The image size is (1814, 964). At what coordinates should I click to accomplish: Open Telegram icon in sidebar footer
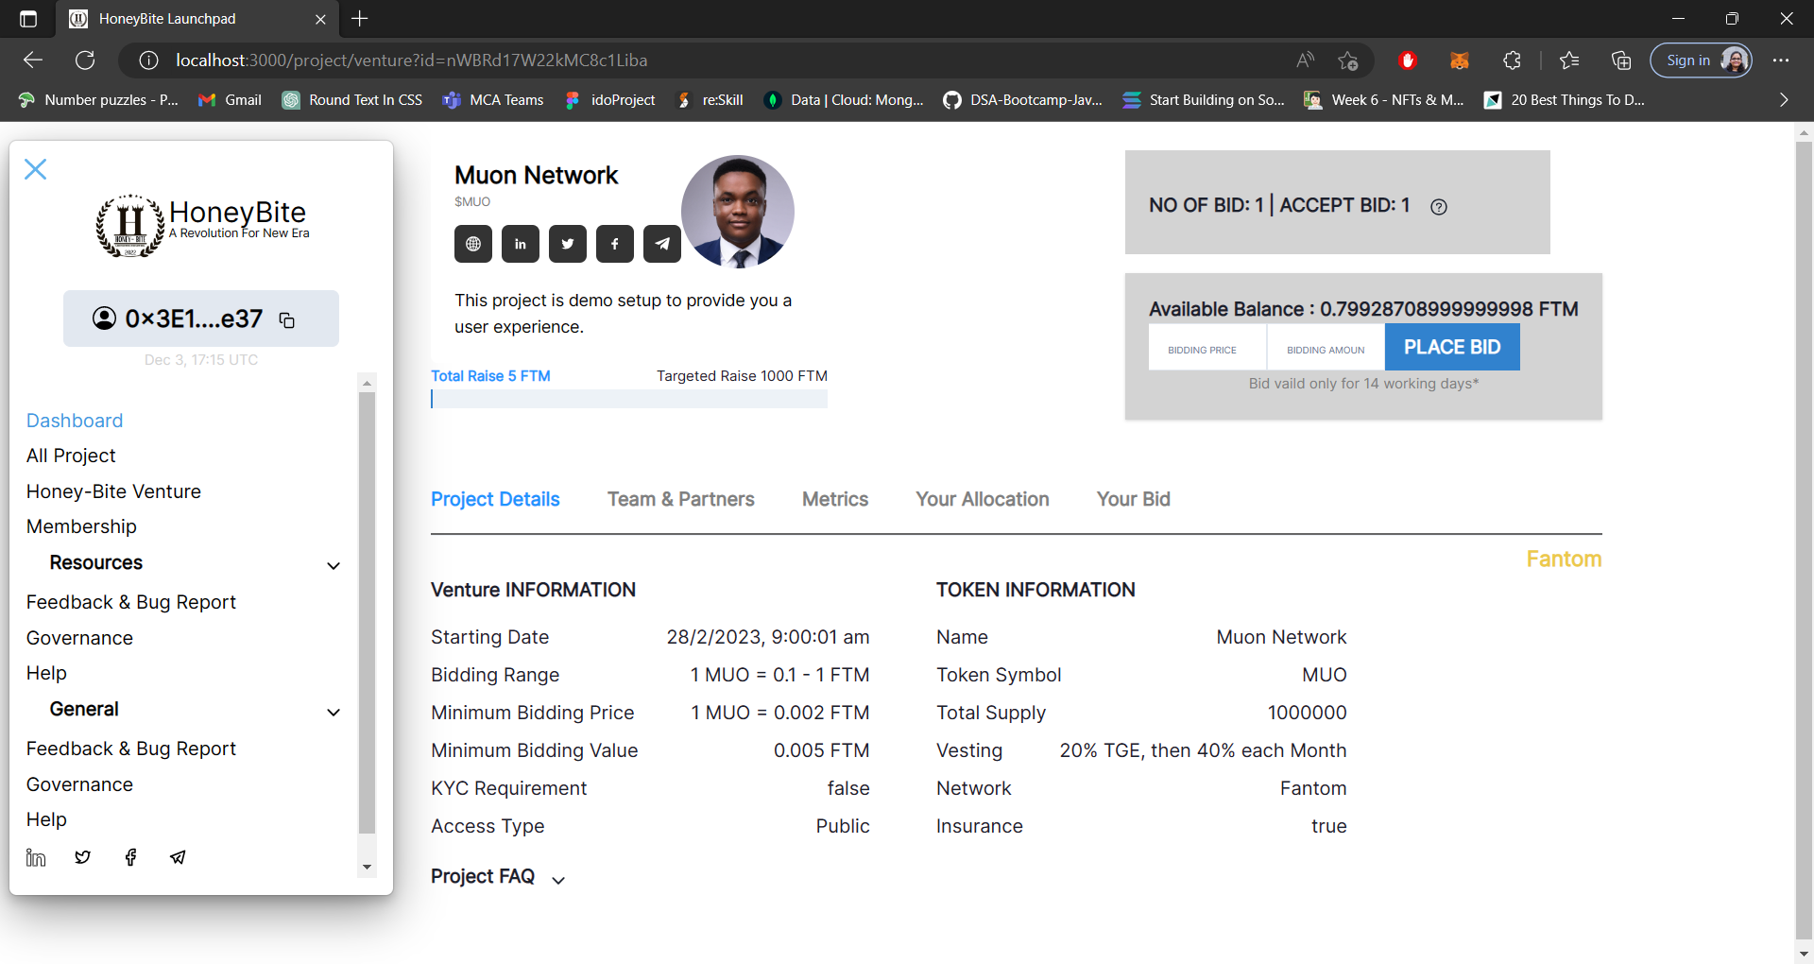coord(178,857)
